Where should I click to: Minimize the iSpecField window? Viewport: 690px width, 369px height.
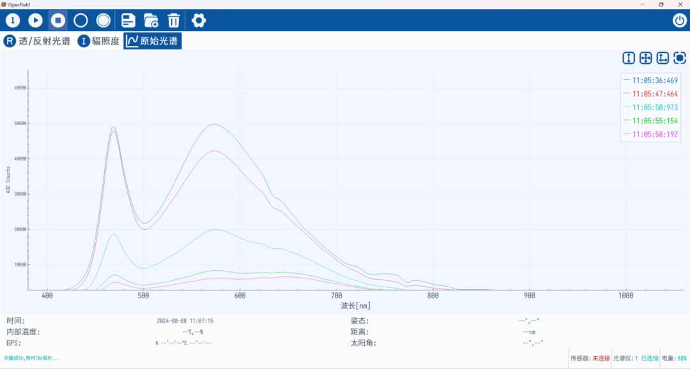point(643,4)
